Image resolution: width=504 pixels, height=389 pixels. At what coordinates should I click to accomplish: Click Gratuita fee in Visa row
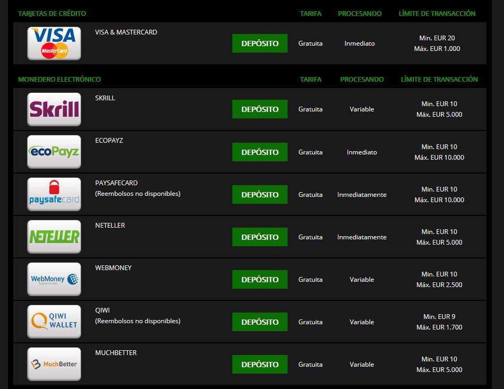click(310, 44)
